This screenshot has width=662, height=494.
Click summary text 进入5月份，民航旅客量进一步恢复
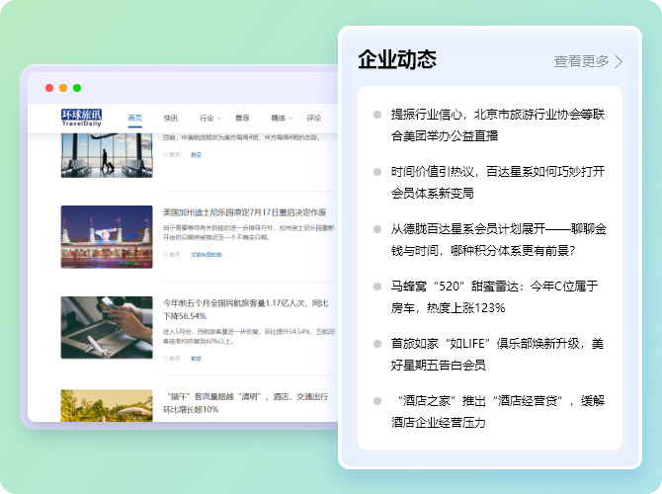pyautogui.click(x=249, y=337)
